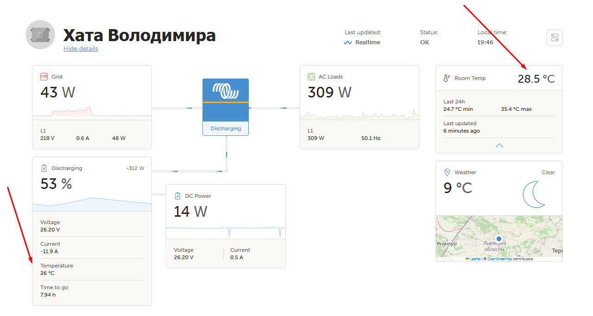Click Hide details link
593x316 pixels.
tap(81, 49)
